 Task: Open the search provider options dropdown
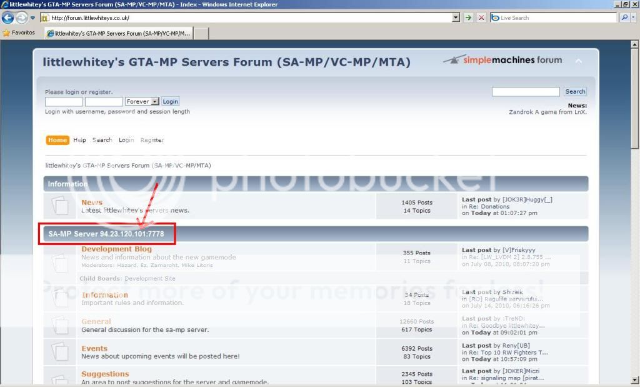(x=633, y=18)
